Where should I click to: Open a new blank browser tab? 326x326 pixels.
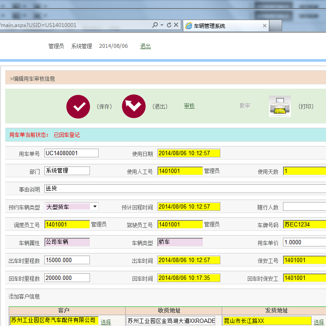tap(275, 26)
